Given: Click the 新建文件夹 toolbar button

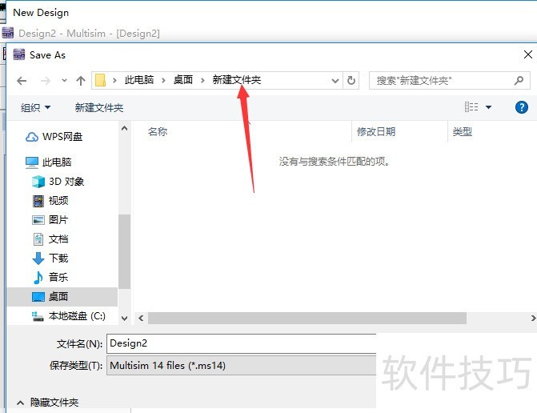Looking at the screenshot, I should pos(99,107).
